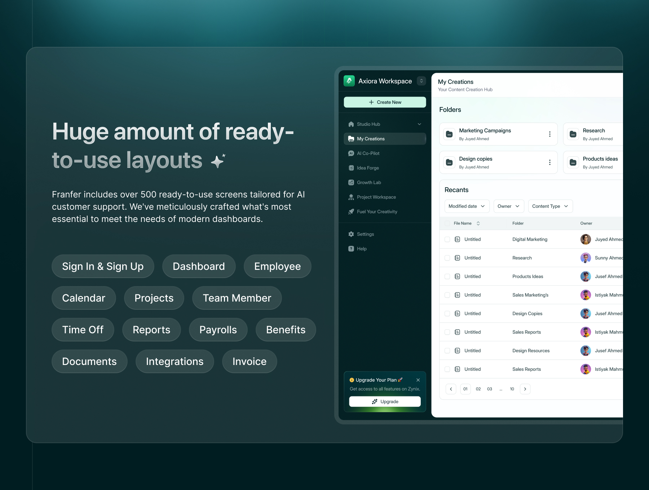The width and height of the screenshot is (649, 490).
Task: Check the Design Copies row checkbox
Action: coord(447,314)
